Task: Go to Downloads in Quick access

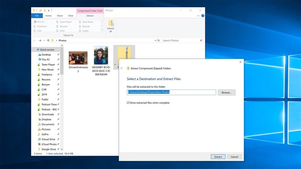Action: pyautogui.click(x=48, y=114)
